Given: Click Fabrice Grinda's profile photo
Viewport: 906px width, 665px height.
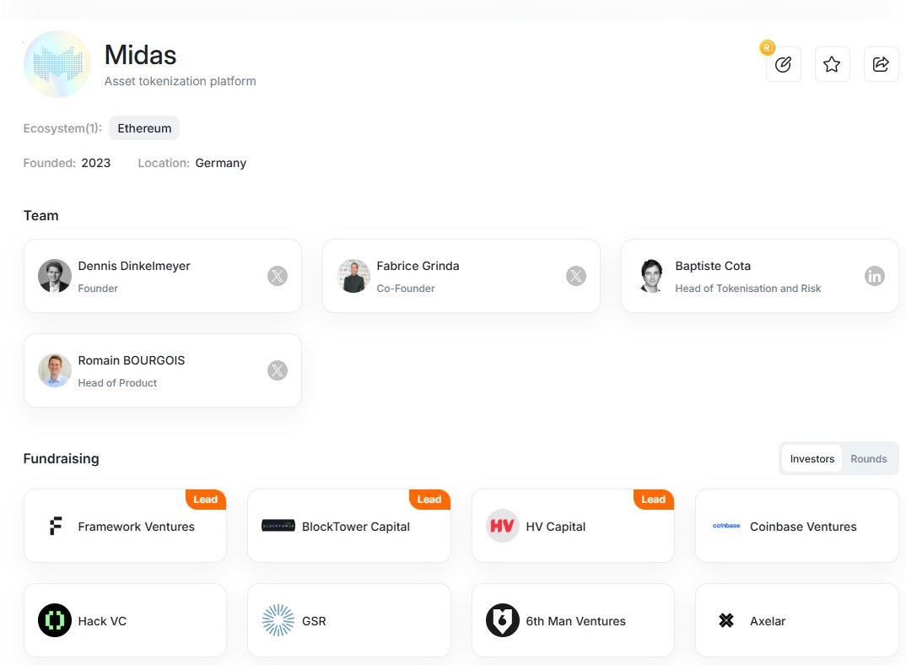Looking at the screenshot, I should coord(353,276).
